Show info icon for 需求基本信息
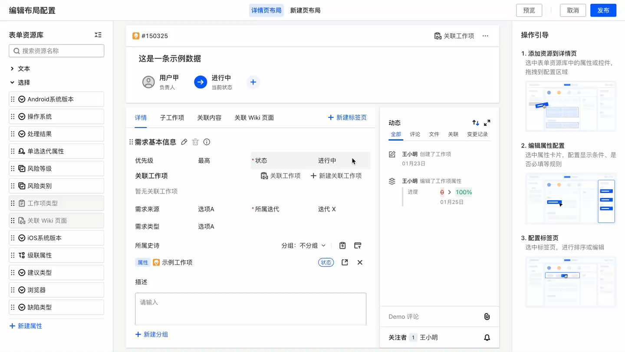The height and width of the screenshot is (352, 625). pyautogui.click(x=207, y=142)
